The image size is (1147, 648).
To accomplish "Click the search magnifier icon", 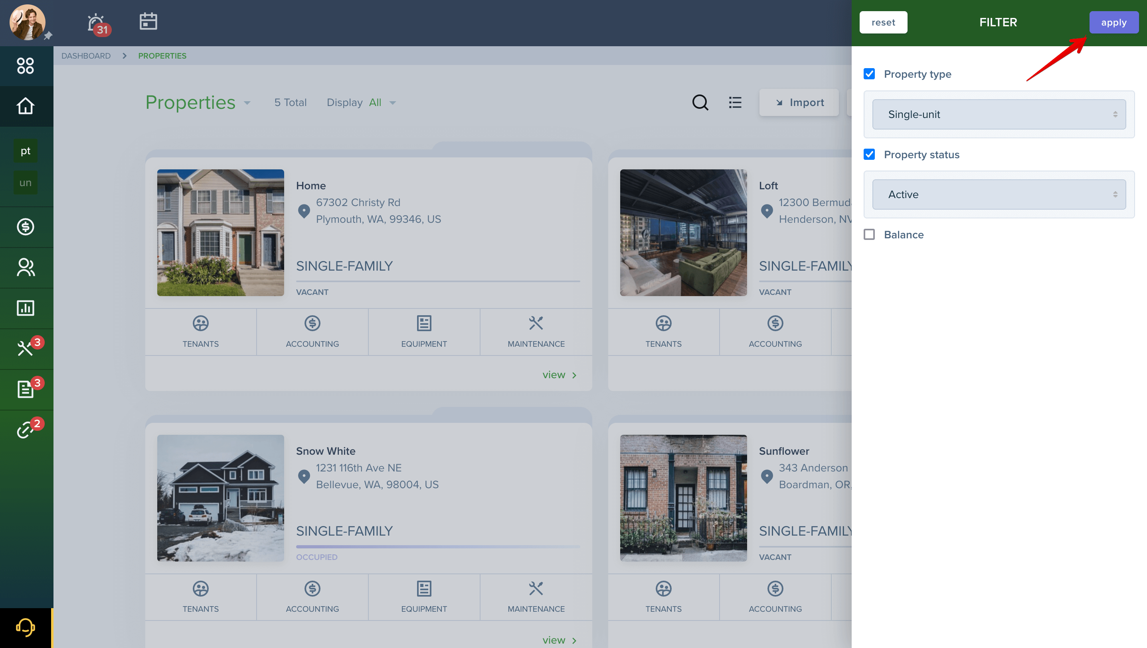I will point(700,102).
